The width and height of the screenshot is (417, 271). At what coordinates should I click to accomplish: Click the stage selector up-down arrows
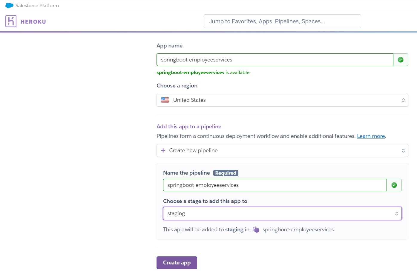click(x=396, y=213)
